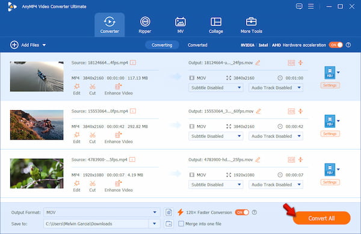
Task: Open Faster Conversion help icon
Action: [255, 212]
